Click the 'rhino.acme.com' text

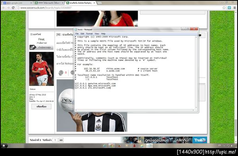(x=115, y=68)
